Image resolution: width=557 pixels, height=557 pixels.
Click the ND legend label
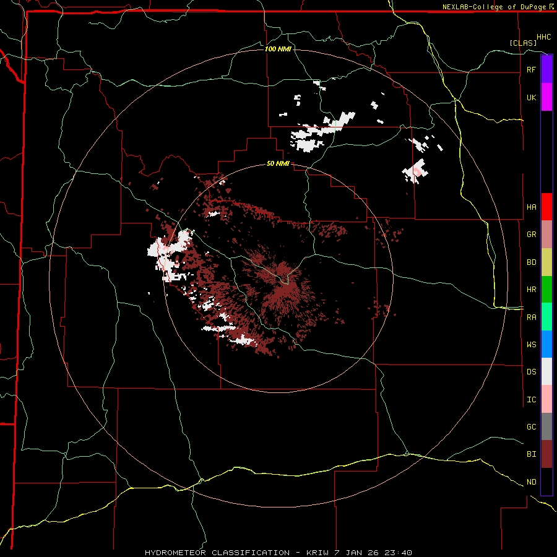coord(531,482)
